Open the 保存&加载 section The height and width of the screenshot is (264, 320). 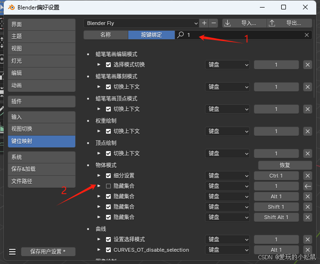[42, 169]
